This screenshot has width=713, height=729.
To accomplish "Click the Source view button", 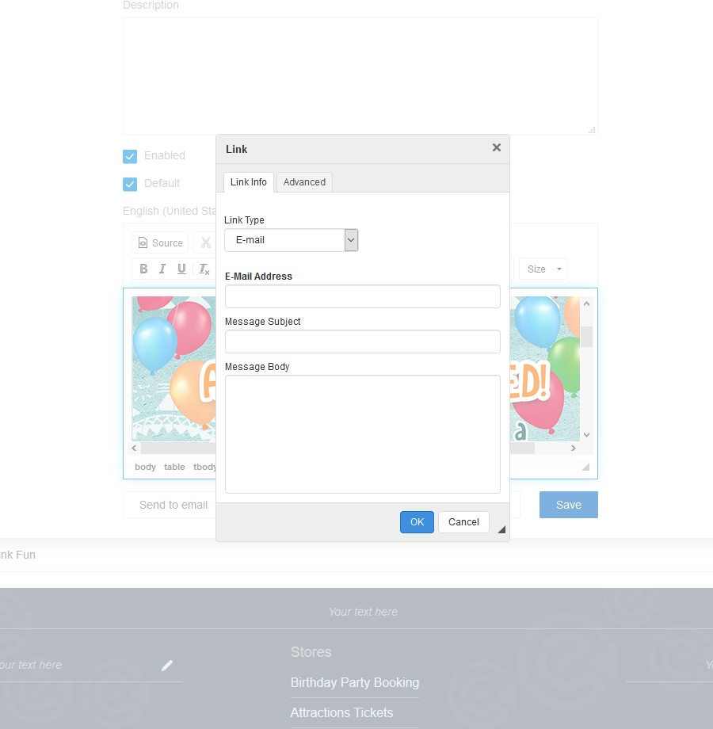I will tap(160, 243).
